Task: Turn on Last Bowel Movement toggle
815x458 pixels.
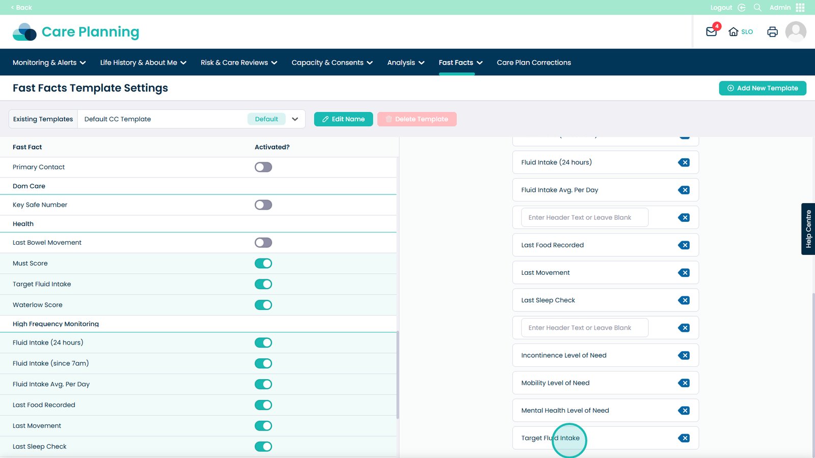Action: [263, 243]
